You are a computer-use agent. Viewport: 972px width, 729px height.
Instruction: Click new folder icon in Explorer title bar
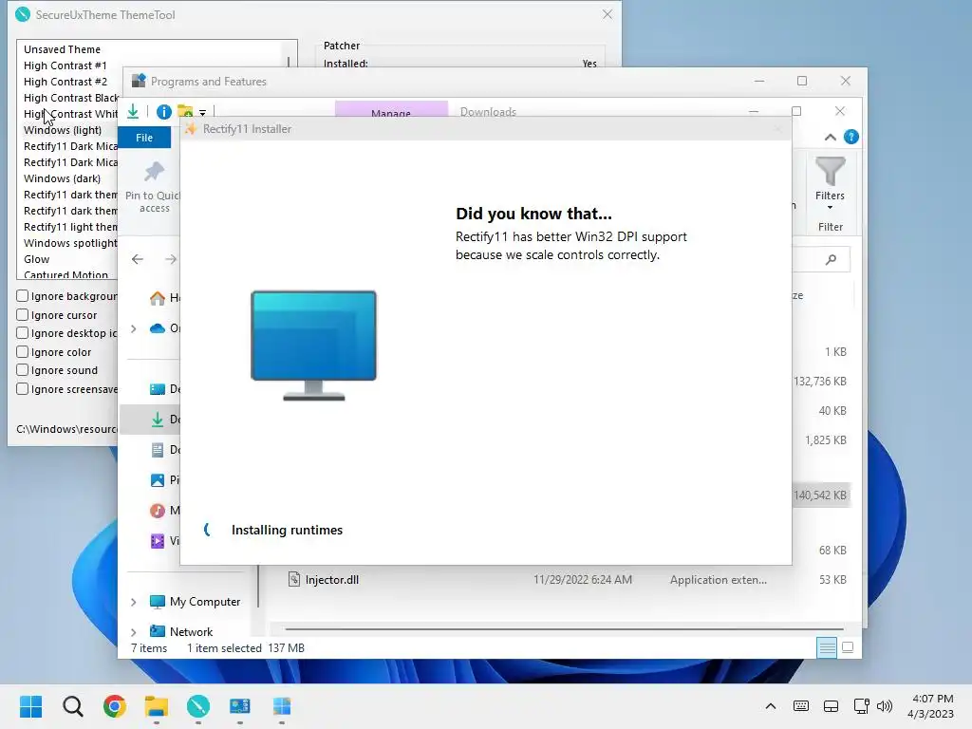(185, 112)
